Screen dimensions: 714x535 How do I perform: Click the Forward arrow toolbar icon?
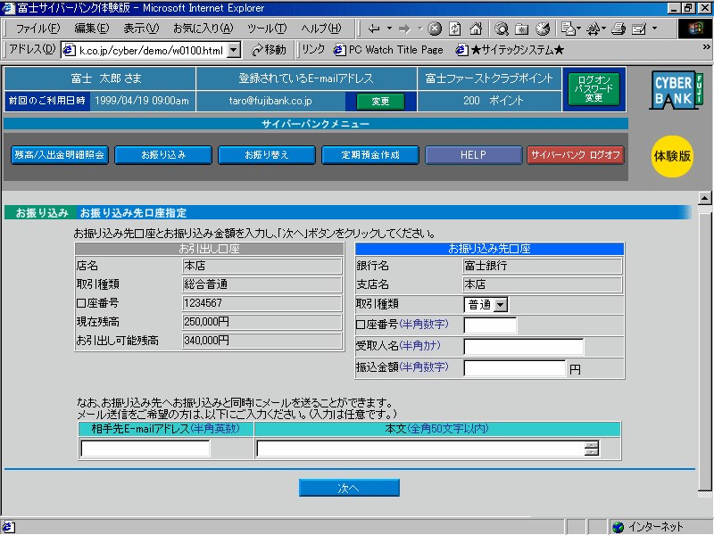tap(404, 29)
